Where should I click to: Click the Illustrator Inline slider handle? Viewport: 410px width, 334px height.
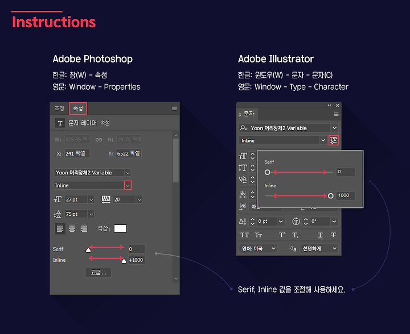[331, 196]
